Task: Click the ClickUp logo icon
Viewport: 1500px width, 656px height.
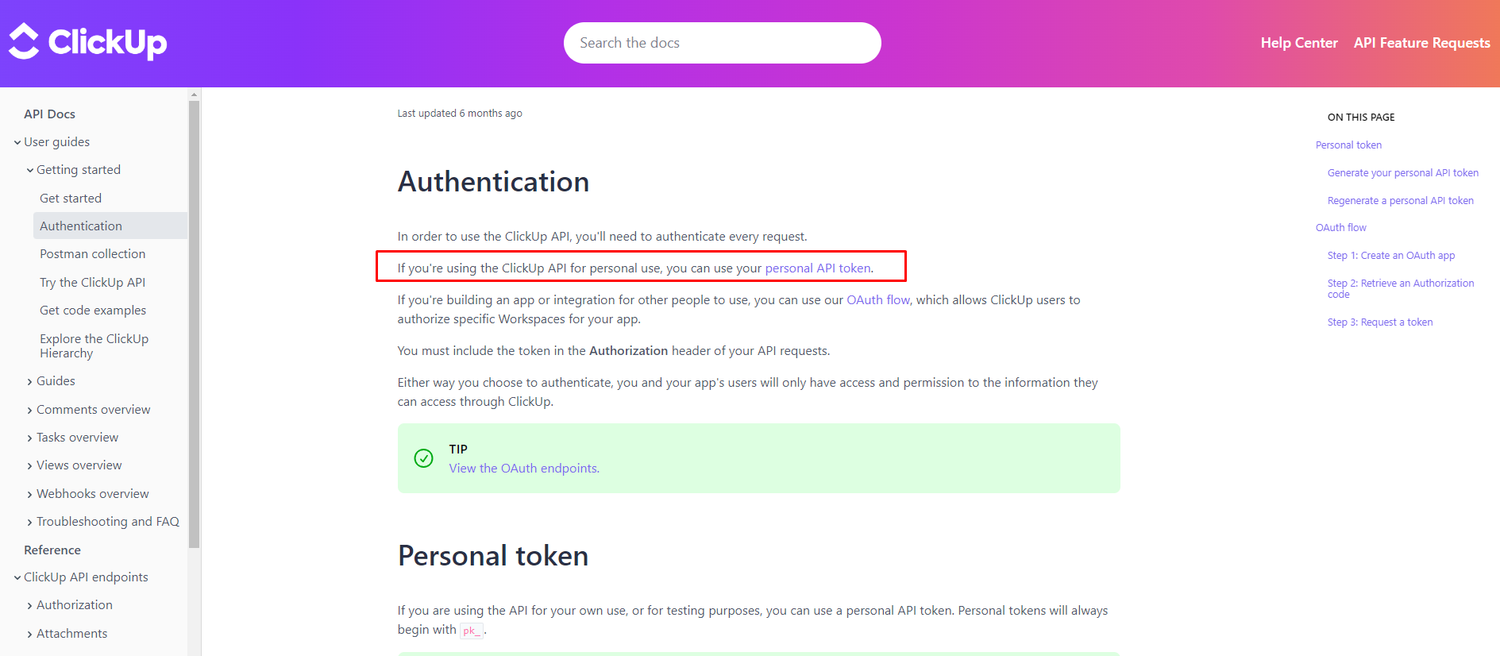Action: (24, 41)
